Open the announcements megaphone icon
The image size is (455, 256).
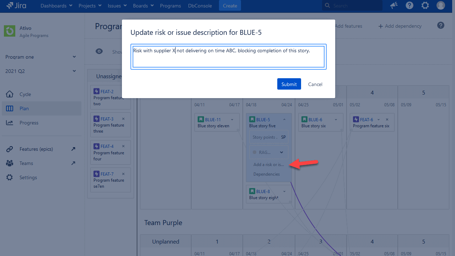coord(394,5)
